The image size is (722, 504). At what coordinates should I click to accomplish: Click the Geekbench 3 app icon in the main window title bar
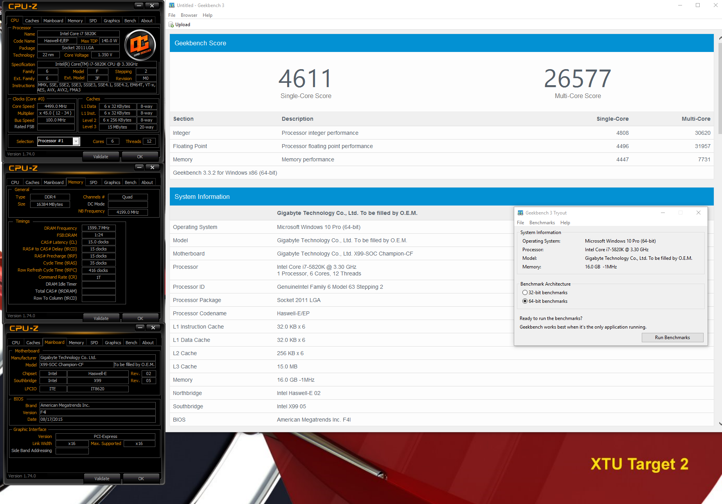(x=172, y=5)
